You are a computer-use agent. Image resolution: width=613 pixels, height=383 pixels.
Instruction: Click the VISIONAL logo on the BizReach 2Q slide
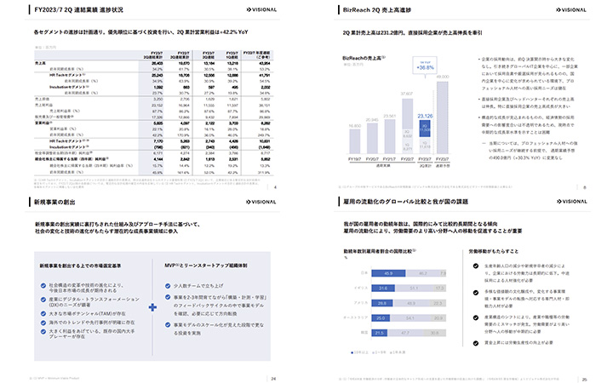[570, 9]
